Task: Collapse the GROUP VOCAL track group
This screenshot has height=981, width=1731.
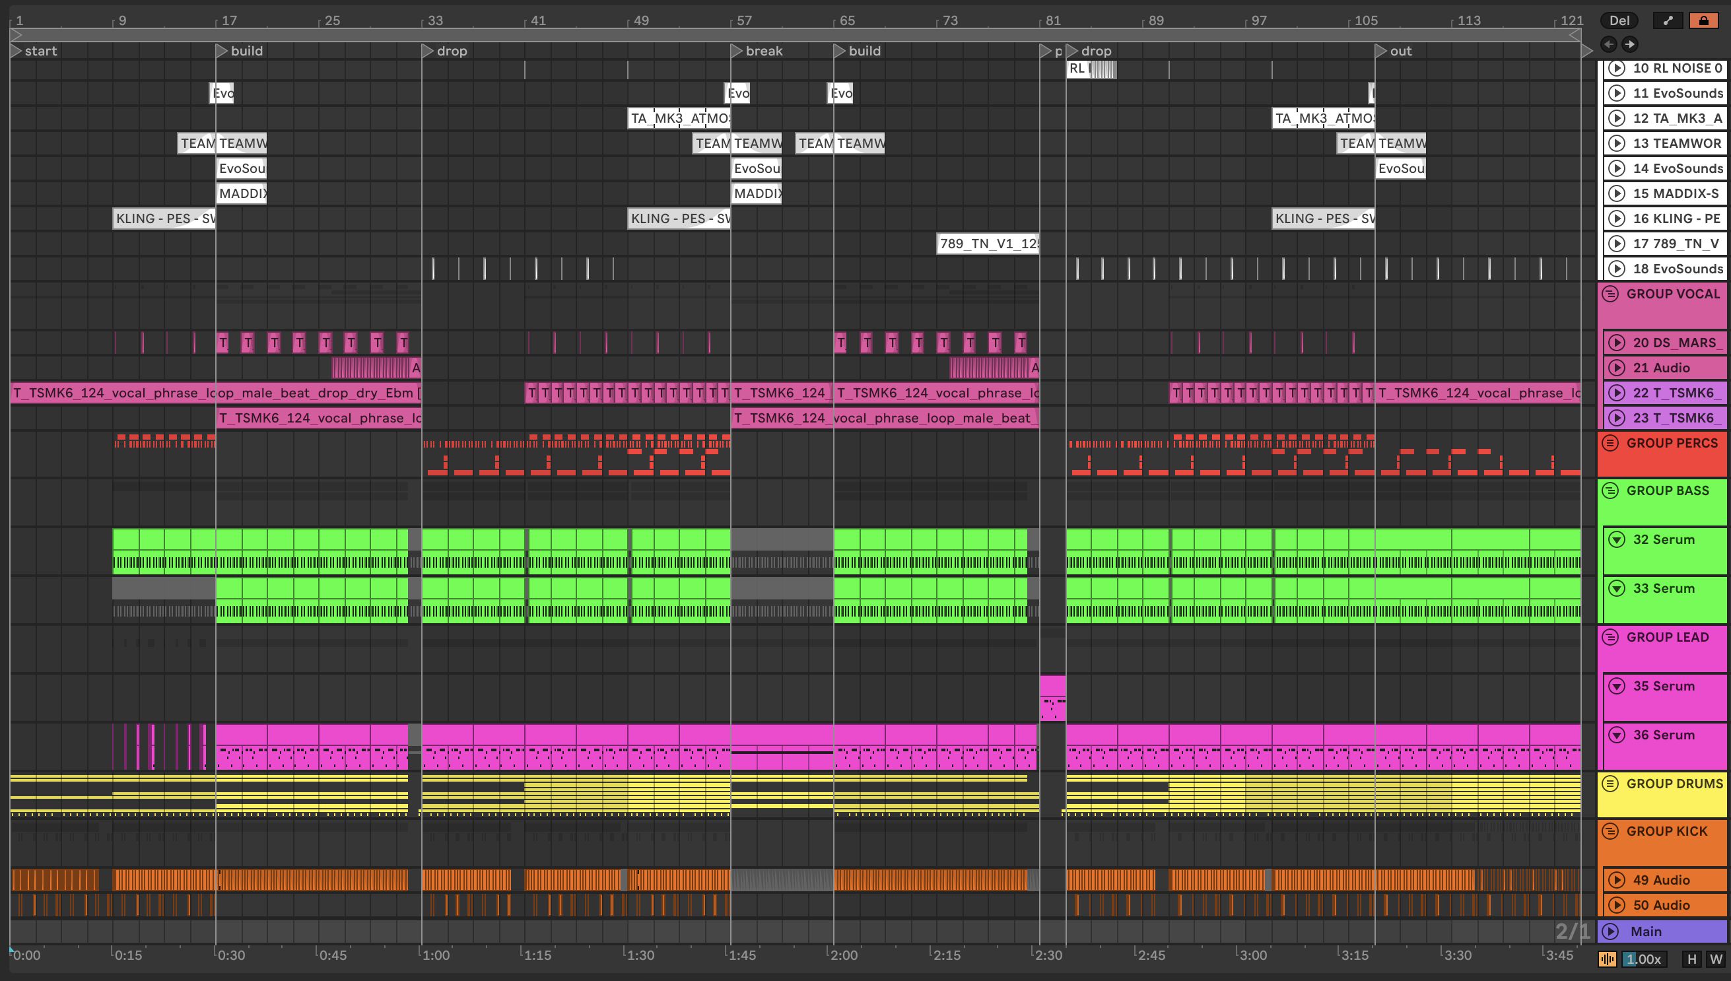Action: (1610, 294)
